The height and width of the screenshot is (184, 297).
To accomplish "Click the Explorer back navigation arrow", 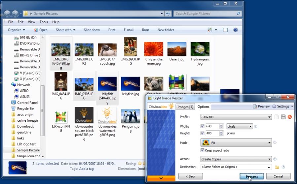I will tap(7, 14).
